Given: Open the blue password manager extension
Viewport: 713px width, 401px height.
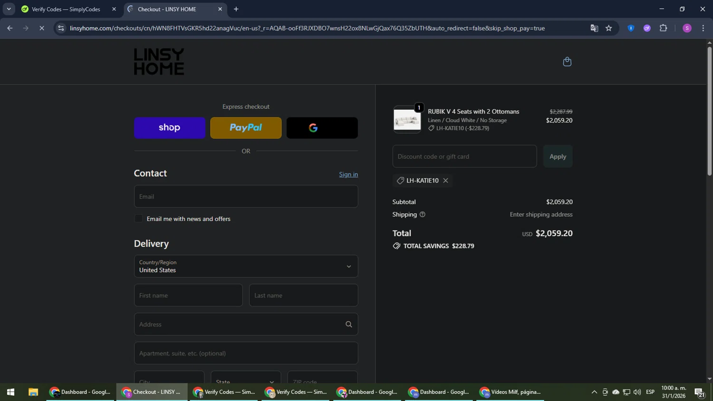Looking at the screenshot, I should pyautogui.click(x=631, y=29).
